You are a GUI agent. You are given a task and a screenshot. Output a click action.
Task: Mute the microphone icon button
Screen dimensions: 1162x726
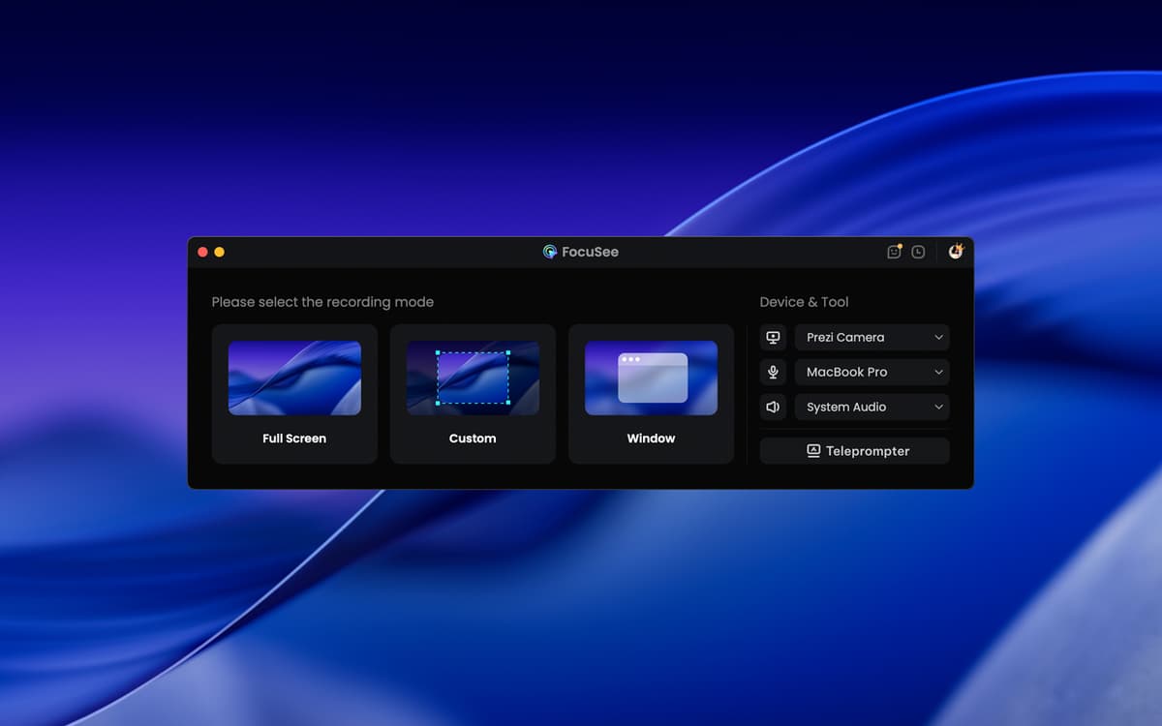[x=773, y=373]
